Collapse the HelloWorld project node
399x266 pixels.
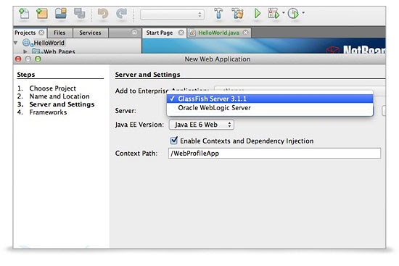pos(16,43)
